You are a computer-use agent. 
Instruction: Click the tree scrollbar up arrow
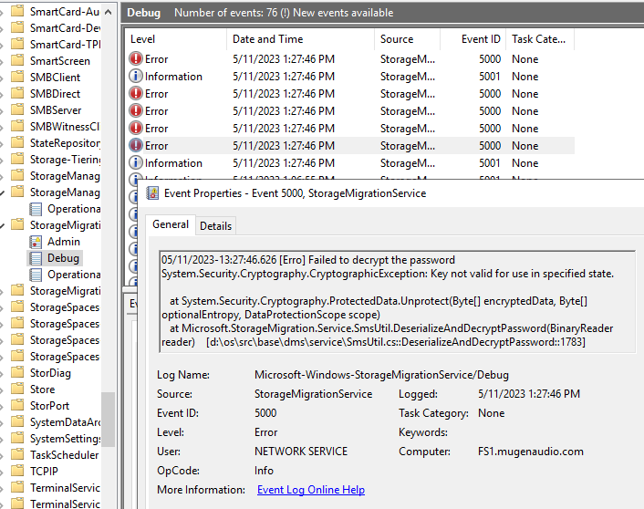tap(108, 12)
